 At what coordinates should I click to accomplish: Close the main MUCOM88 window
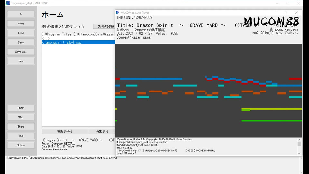pyautogui.click(x=298, y=3)
